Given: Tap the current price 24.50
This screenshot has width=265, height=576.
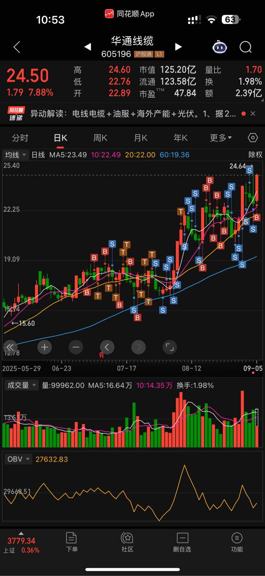Looking at the screenshot, I should pyautogui.click(x=28, y=76).
